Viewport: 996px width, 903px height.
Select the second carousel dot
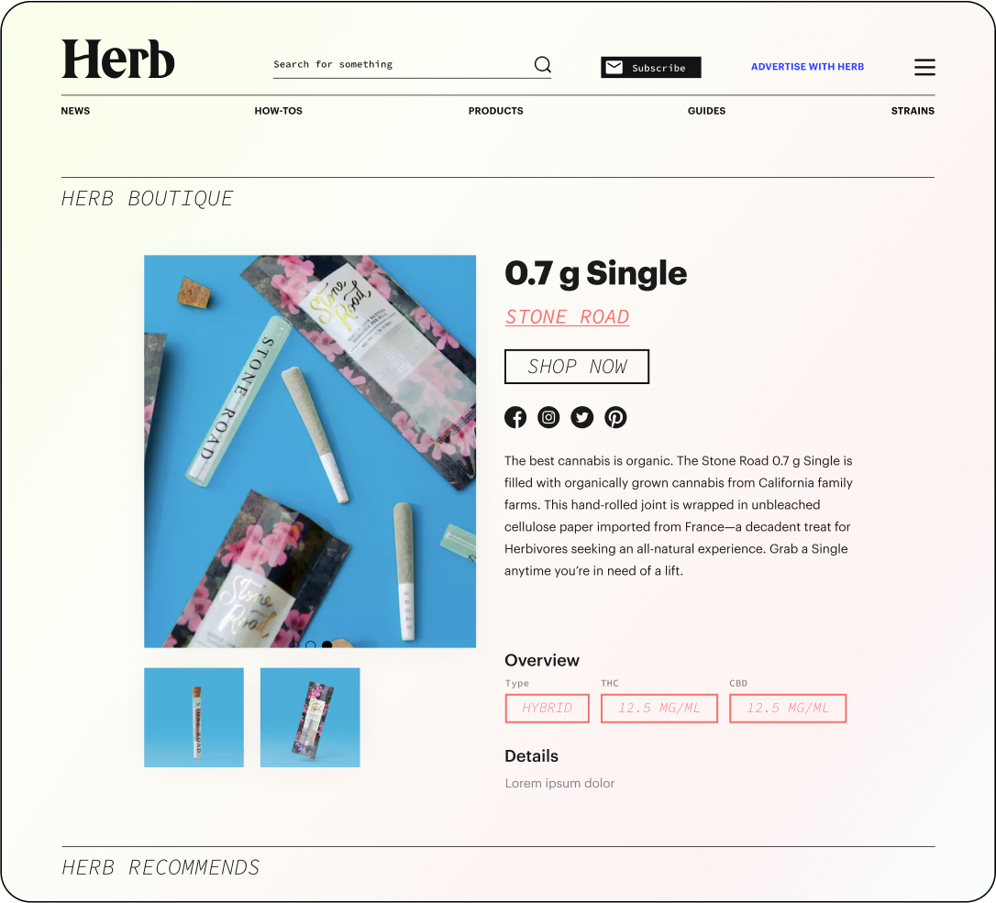click(311, 644)
